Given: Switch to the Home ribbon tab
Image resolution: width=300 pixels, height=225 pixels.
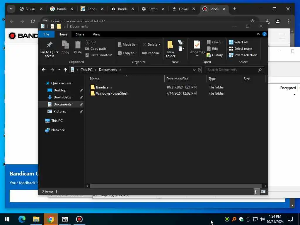Looking at the screenshot, I should [x=63, y=34].
